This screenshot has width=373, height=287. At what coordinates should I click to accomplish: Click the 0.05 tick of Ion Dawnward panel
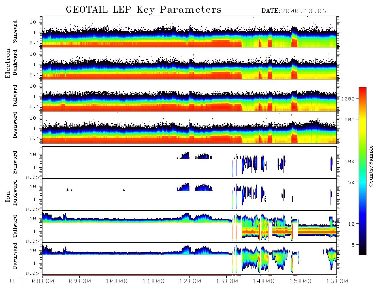coord(32,273)
